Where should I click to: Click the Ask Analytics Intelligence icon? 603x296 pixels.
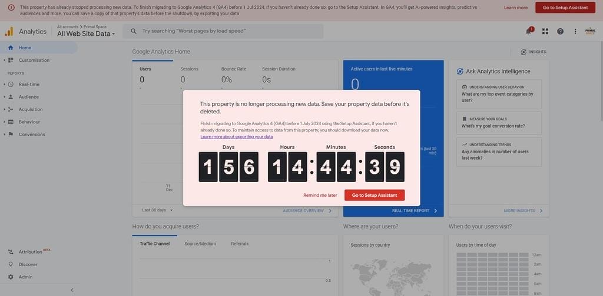click(460, 71)
